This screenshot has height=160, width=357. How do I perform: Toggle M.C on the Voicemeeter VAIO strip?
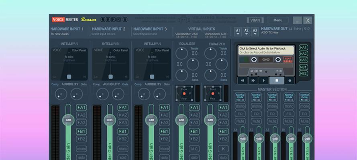[194, 149]
